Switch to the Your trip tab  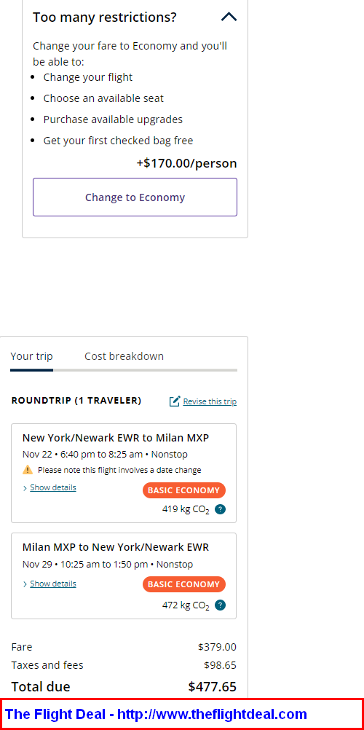31,356
